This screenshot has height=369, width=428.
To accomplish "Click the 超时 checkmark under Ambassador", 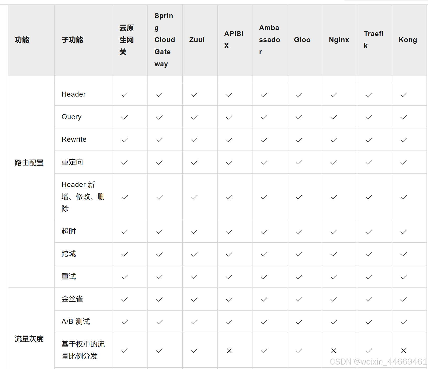I will pos(264,232).
